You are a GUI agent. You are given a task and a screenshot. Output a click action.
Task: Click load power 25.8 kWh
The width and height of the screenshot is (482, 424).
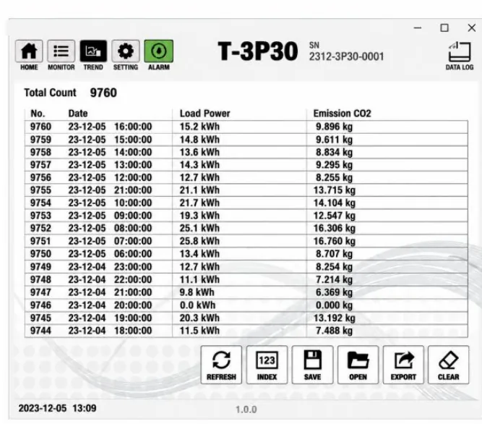[199, 241]
